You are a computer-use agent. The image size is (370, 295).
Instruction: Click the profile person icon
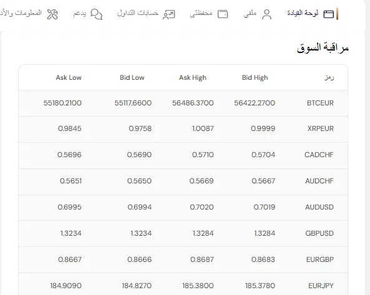(x=266, y=14)
